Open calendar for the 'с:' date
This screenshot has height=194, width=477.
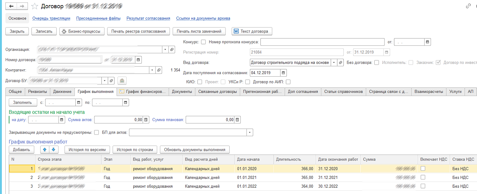pyautogui.click(x=79, y=102)
